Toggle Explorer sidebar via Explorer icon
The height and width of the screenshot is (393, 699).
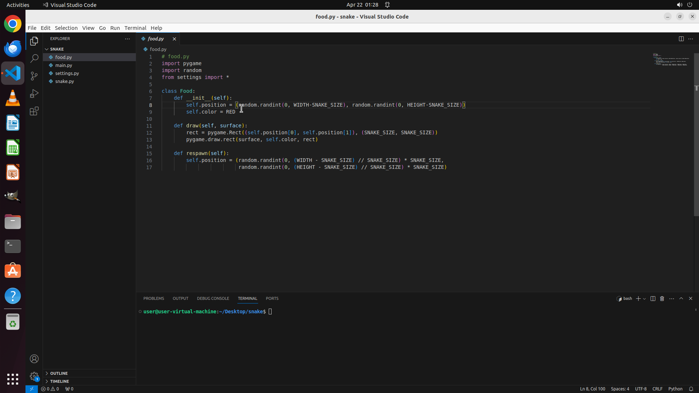click(x=34, y=41)
